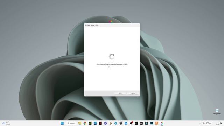Select the Recycle Bin desktop icon
The height and width of the screenshot is (126, 224).
coord(217,112)
